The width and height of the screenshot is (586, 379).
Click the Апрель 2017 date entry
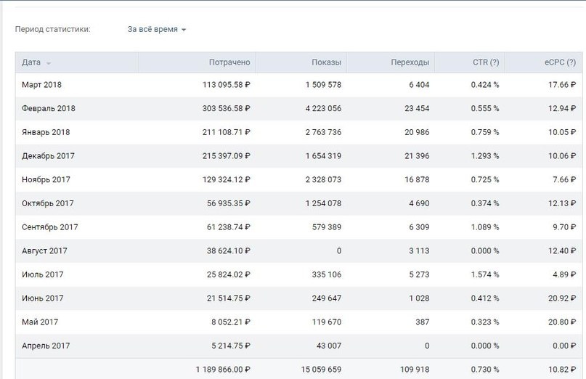46,346
